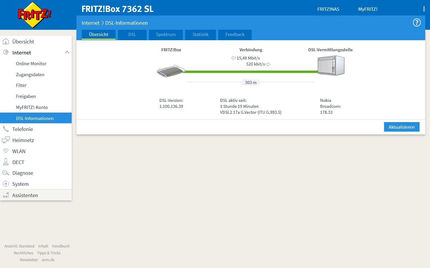Click the WLAN wifi signal icon
430x268 pixels.
pos(6,151)
